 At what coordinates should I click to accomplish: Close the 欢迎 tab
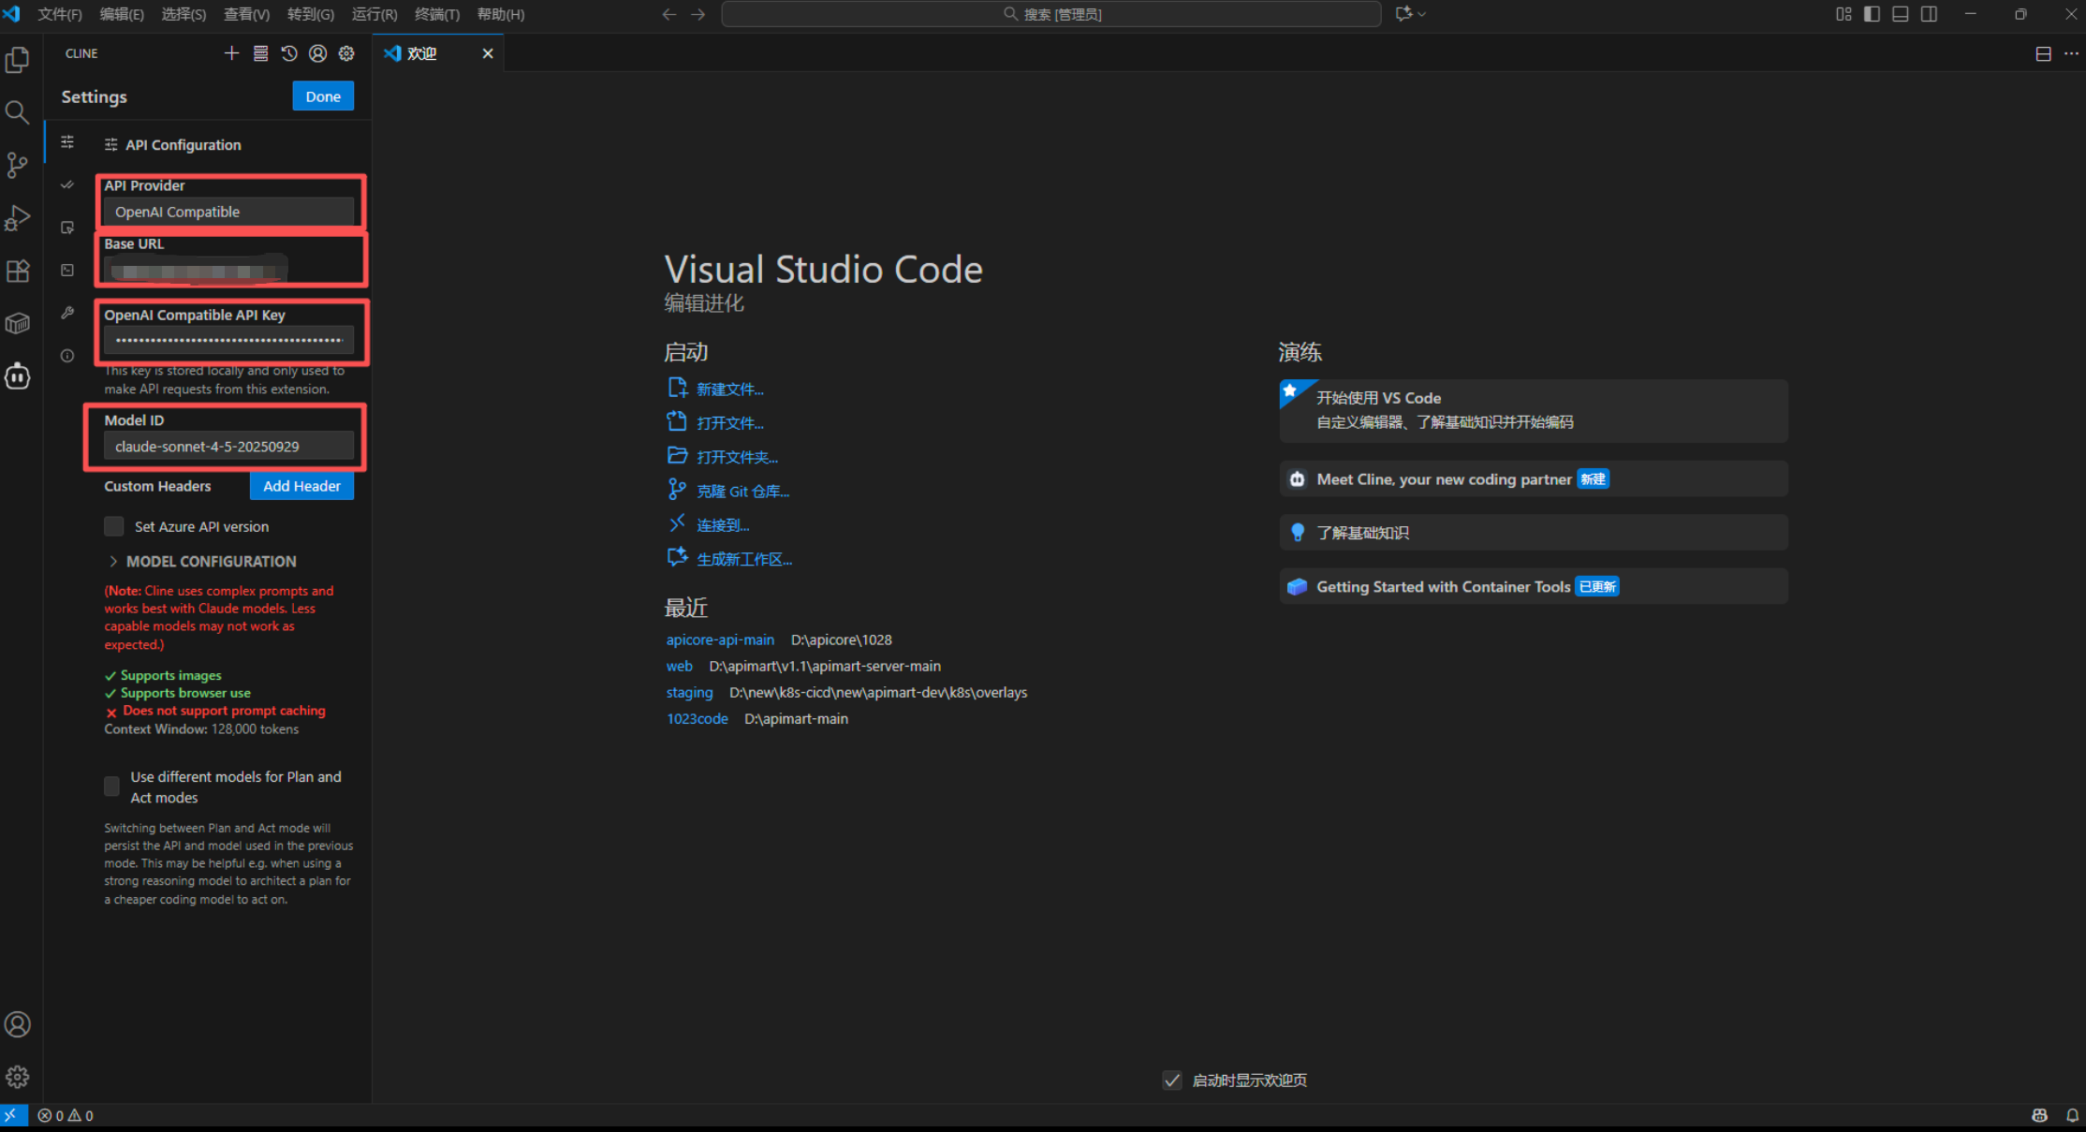click(488, 53)
